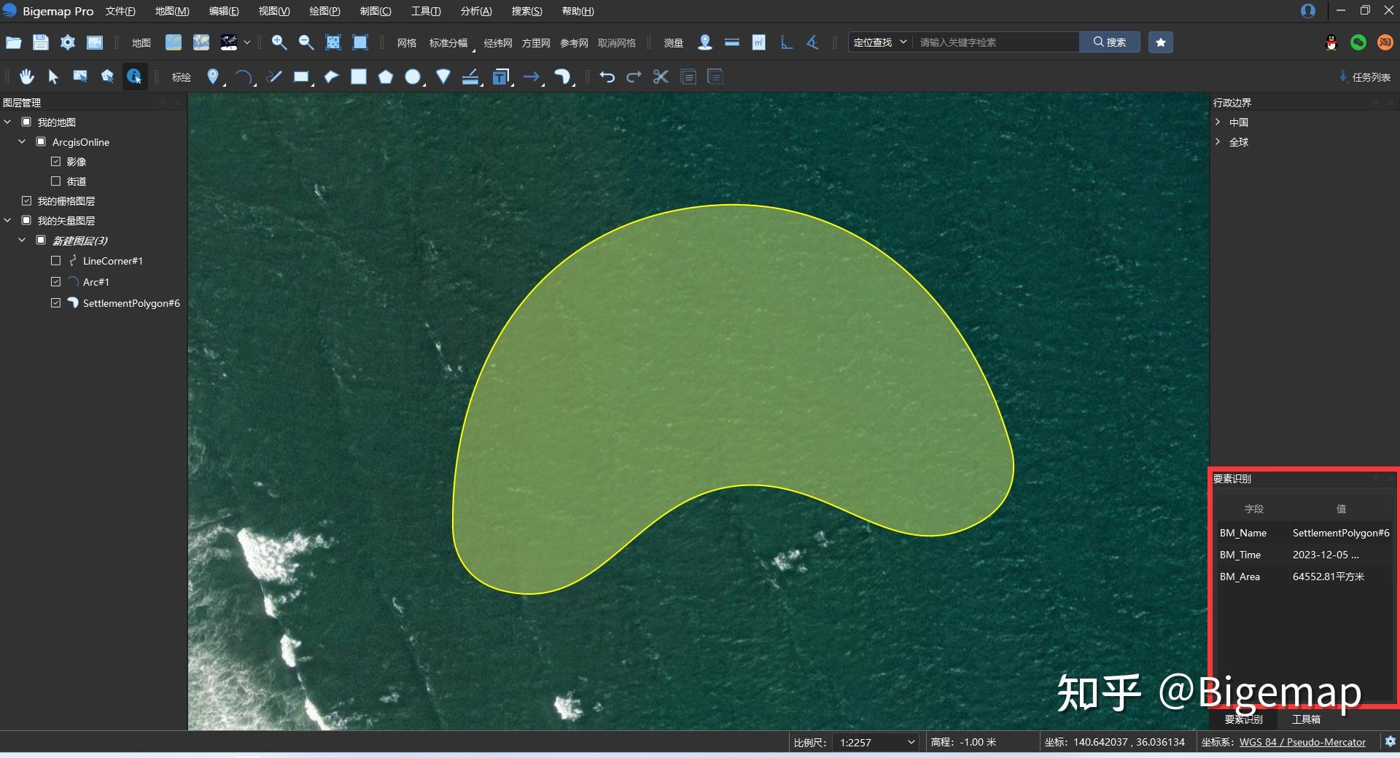
Task: Click the undo arrow icon
Action: point(607,77)
